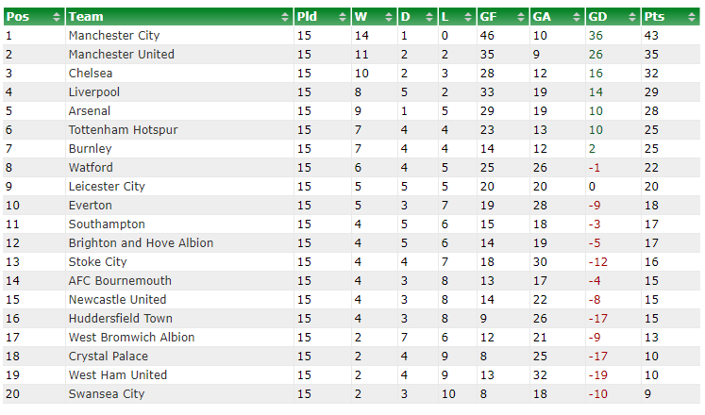Screen dimensions: 705x415
Task: Click the Liverpool team name
Action: [94, 92]
